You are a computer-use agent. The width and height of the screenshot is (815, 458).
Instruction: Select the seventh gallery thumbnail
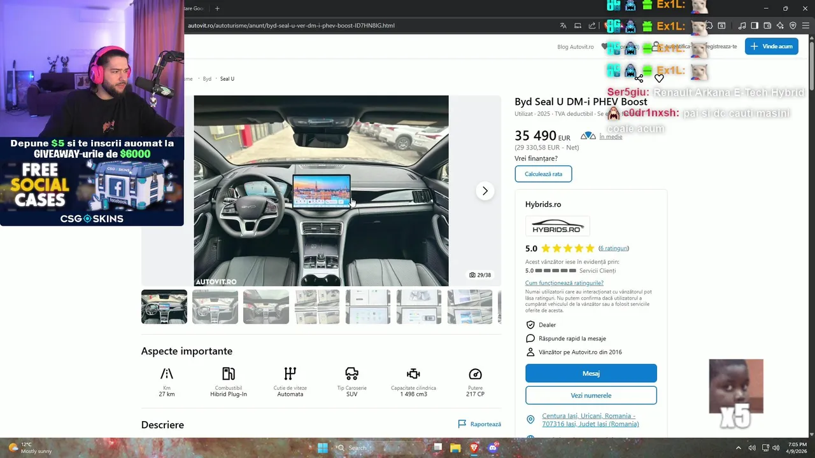pos(470,307)
